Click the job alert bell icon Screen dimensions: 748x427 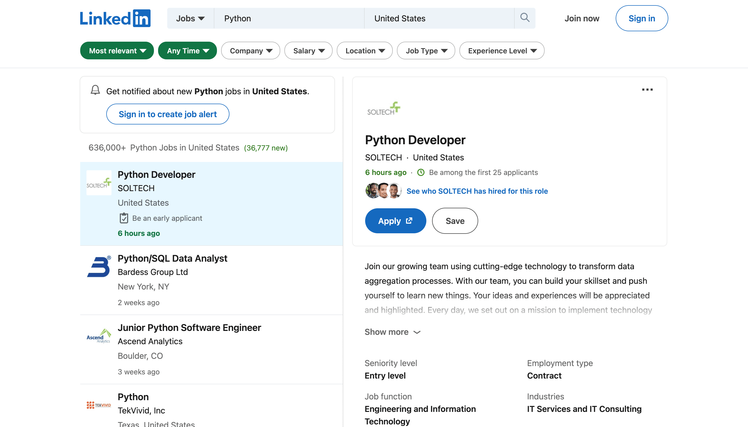click(95, 90)
